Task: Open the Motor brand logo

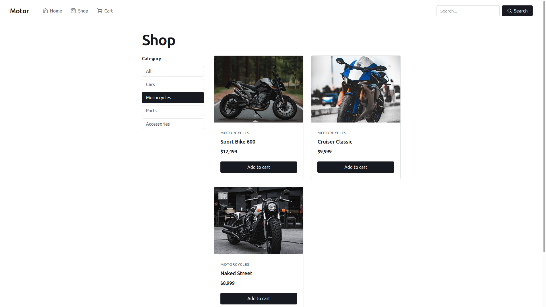Action: (19, 11)
